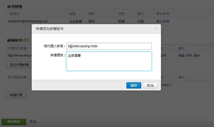The height and width of the screenshot is (127, 214).
Task: Click the 申请代理 button
Action: pyautogui.click(x=16, y=95)
